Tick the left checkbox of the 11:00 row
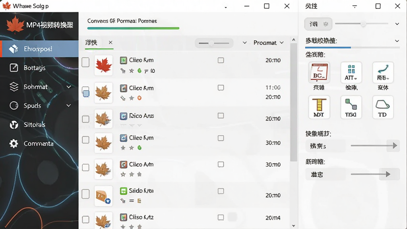The height and width of the screenshot is (229, 407). (x=86, y=92)
